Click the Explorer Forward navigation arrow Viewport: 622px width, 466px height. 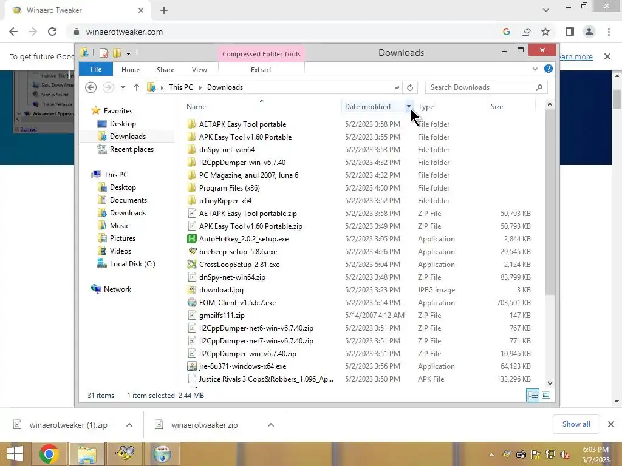[x=108, y=87]
